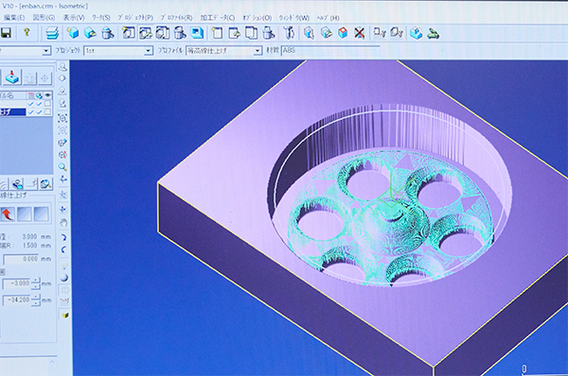Click the frame with pencil toolbar icon
Screen dimensions: 568x376
point(145,33)
